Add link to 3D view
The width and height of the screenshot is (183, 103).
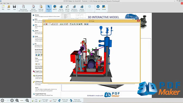click(61, 8)
